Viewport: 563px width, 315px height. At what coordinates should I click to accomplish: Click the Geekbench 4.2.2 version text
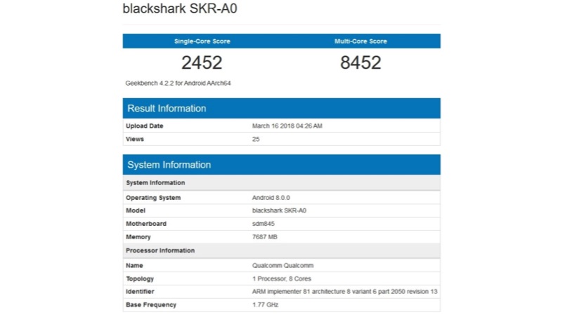click(179, 83)
